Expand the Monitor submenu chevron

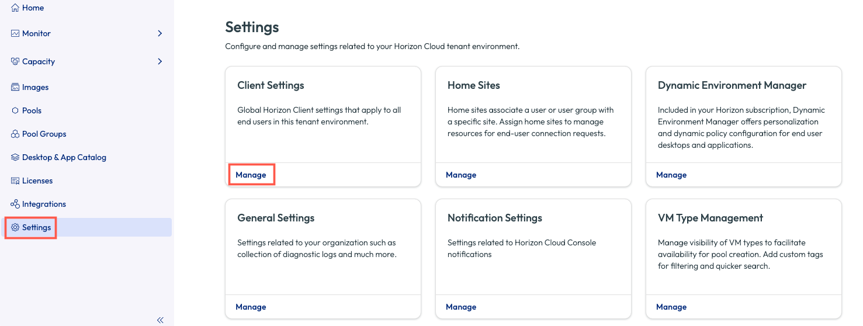click(160, 34)
